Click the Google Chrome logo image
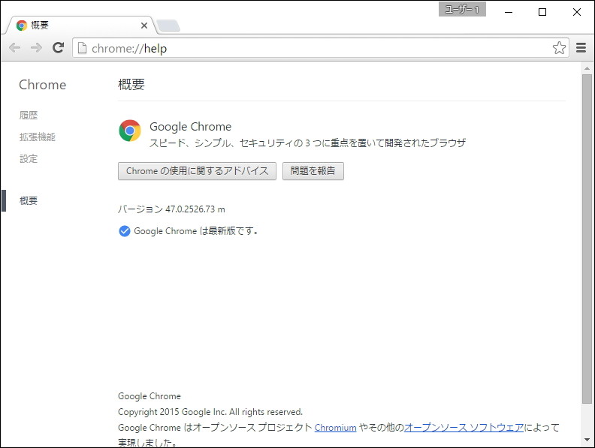Image resolution: width=595 pixels, height=448 pixels. click(130, 131)
